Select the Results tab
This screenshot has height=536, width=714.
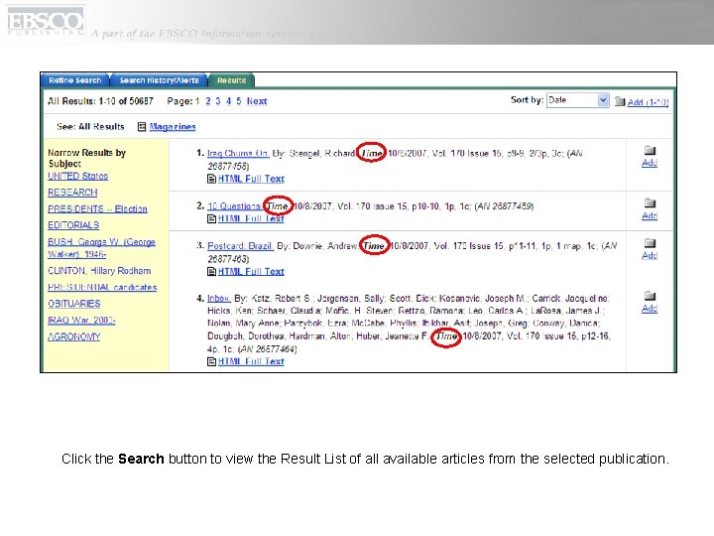231,80
